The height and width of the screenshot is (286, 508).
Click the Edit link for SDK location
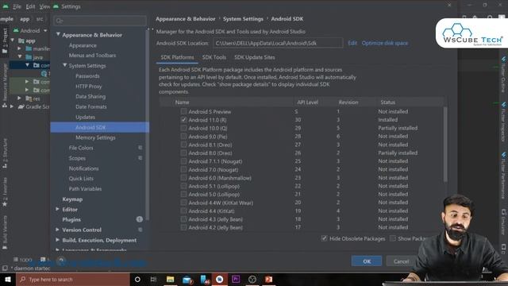(x=352, y=43)
